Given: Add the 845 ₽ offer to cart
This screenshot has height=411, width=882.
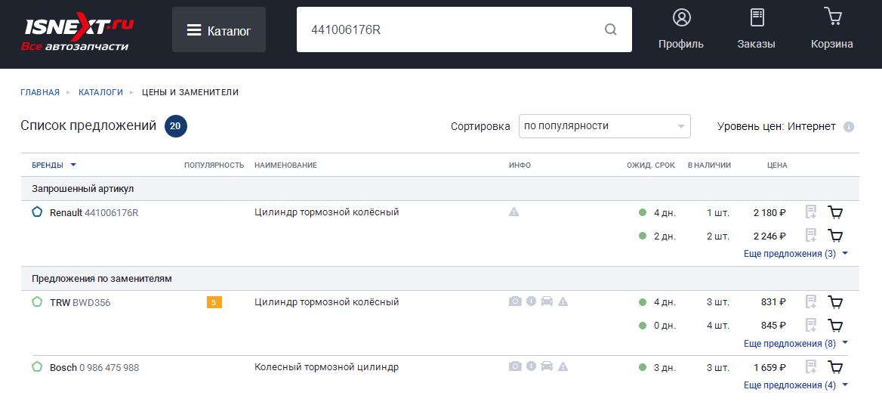Looking at the screenshot, I should pos(836,325).
